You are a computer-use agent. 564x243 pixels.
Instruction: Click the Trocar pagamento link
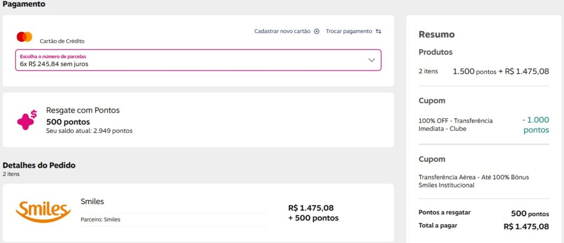349,31
